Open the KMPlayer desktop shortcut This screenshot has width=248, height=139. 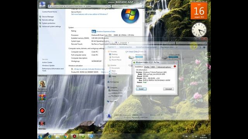tap(42, 125)
